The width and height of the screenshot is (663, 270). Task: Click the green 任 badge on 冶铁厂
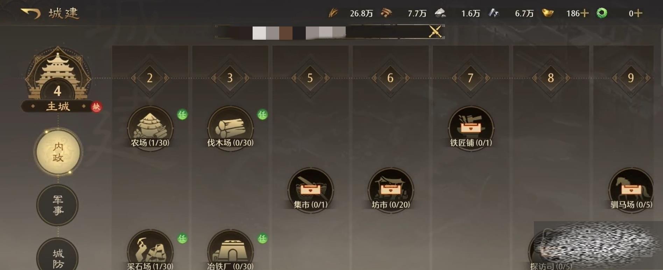tap(262, 239)
